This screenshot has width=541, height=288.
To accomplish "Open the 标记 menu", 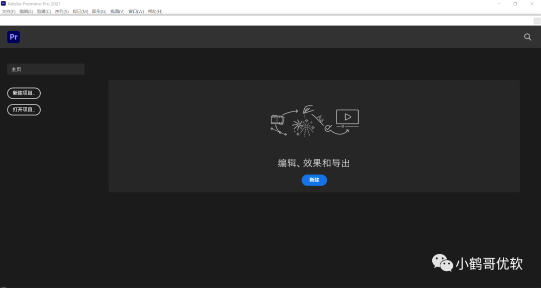I will click(79, 11).
